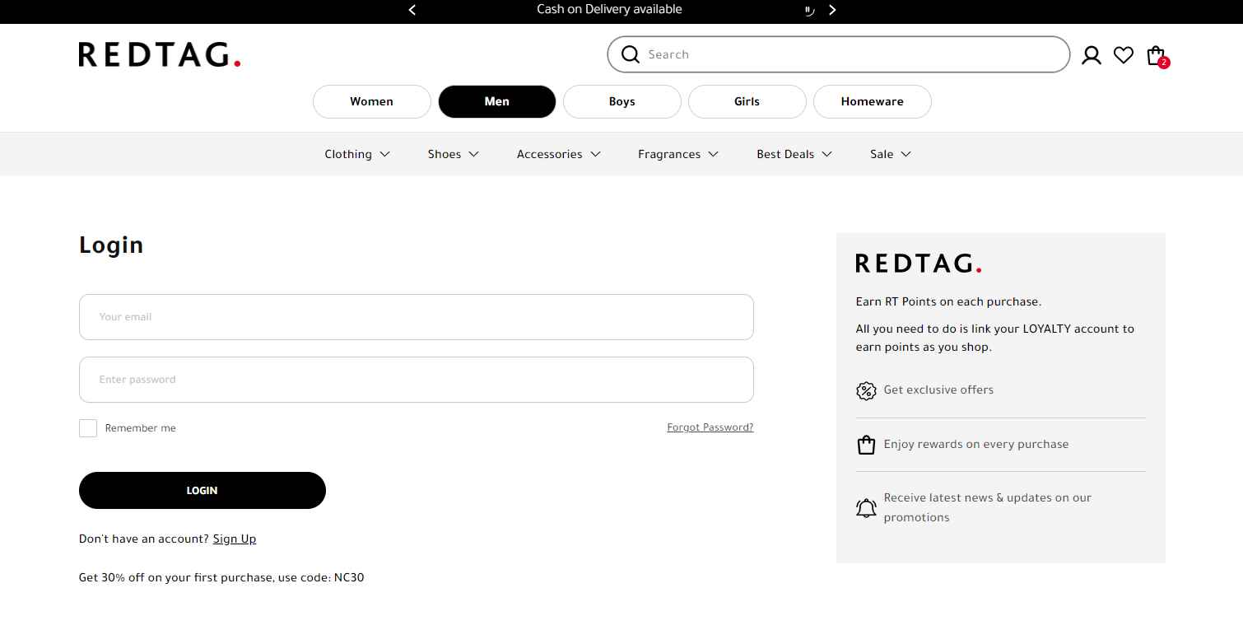Go to previous banner with left arrow
The image size is (1243, 630).
click(x=412, y=10)
